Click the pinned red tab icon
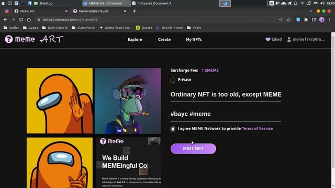This screenshot has height=188, width=335. (7, 11)
